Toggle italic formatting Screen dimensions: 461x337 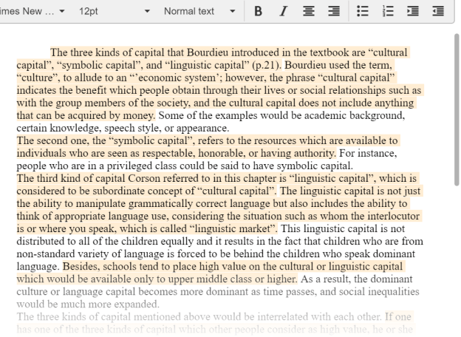point(283,11)
